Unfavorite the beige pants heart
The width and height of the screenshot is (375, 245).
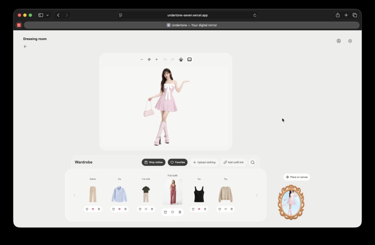coord(93,209)
